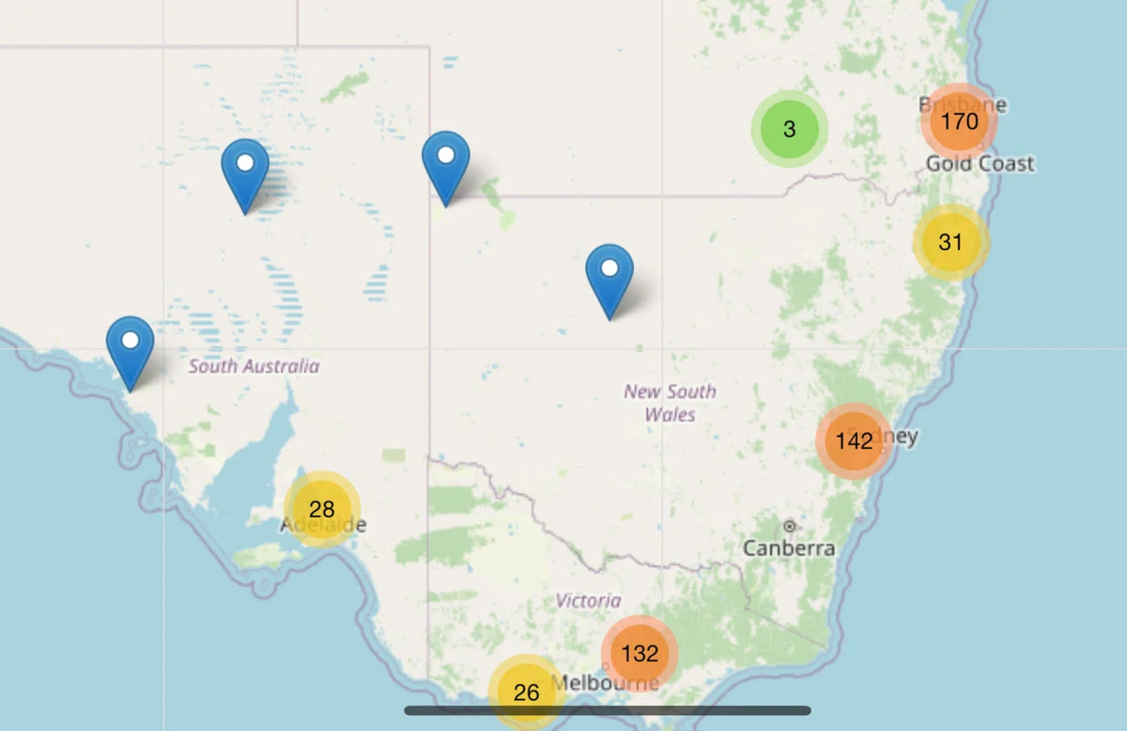Select the blue pin over the northern South Australia lakes
The height and width of the screenshot is (731, 1127).
coord(245,177)
